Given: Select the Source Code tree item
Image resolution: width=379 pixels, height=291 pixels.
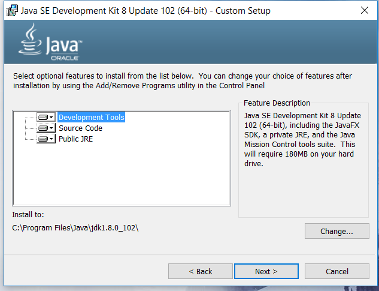Looking at the screenshot, I should pyautogui.click(x=80, y=128).
